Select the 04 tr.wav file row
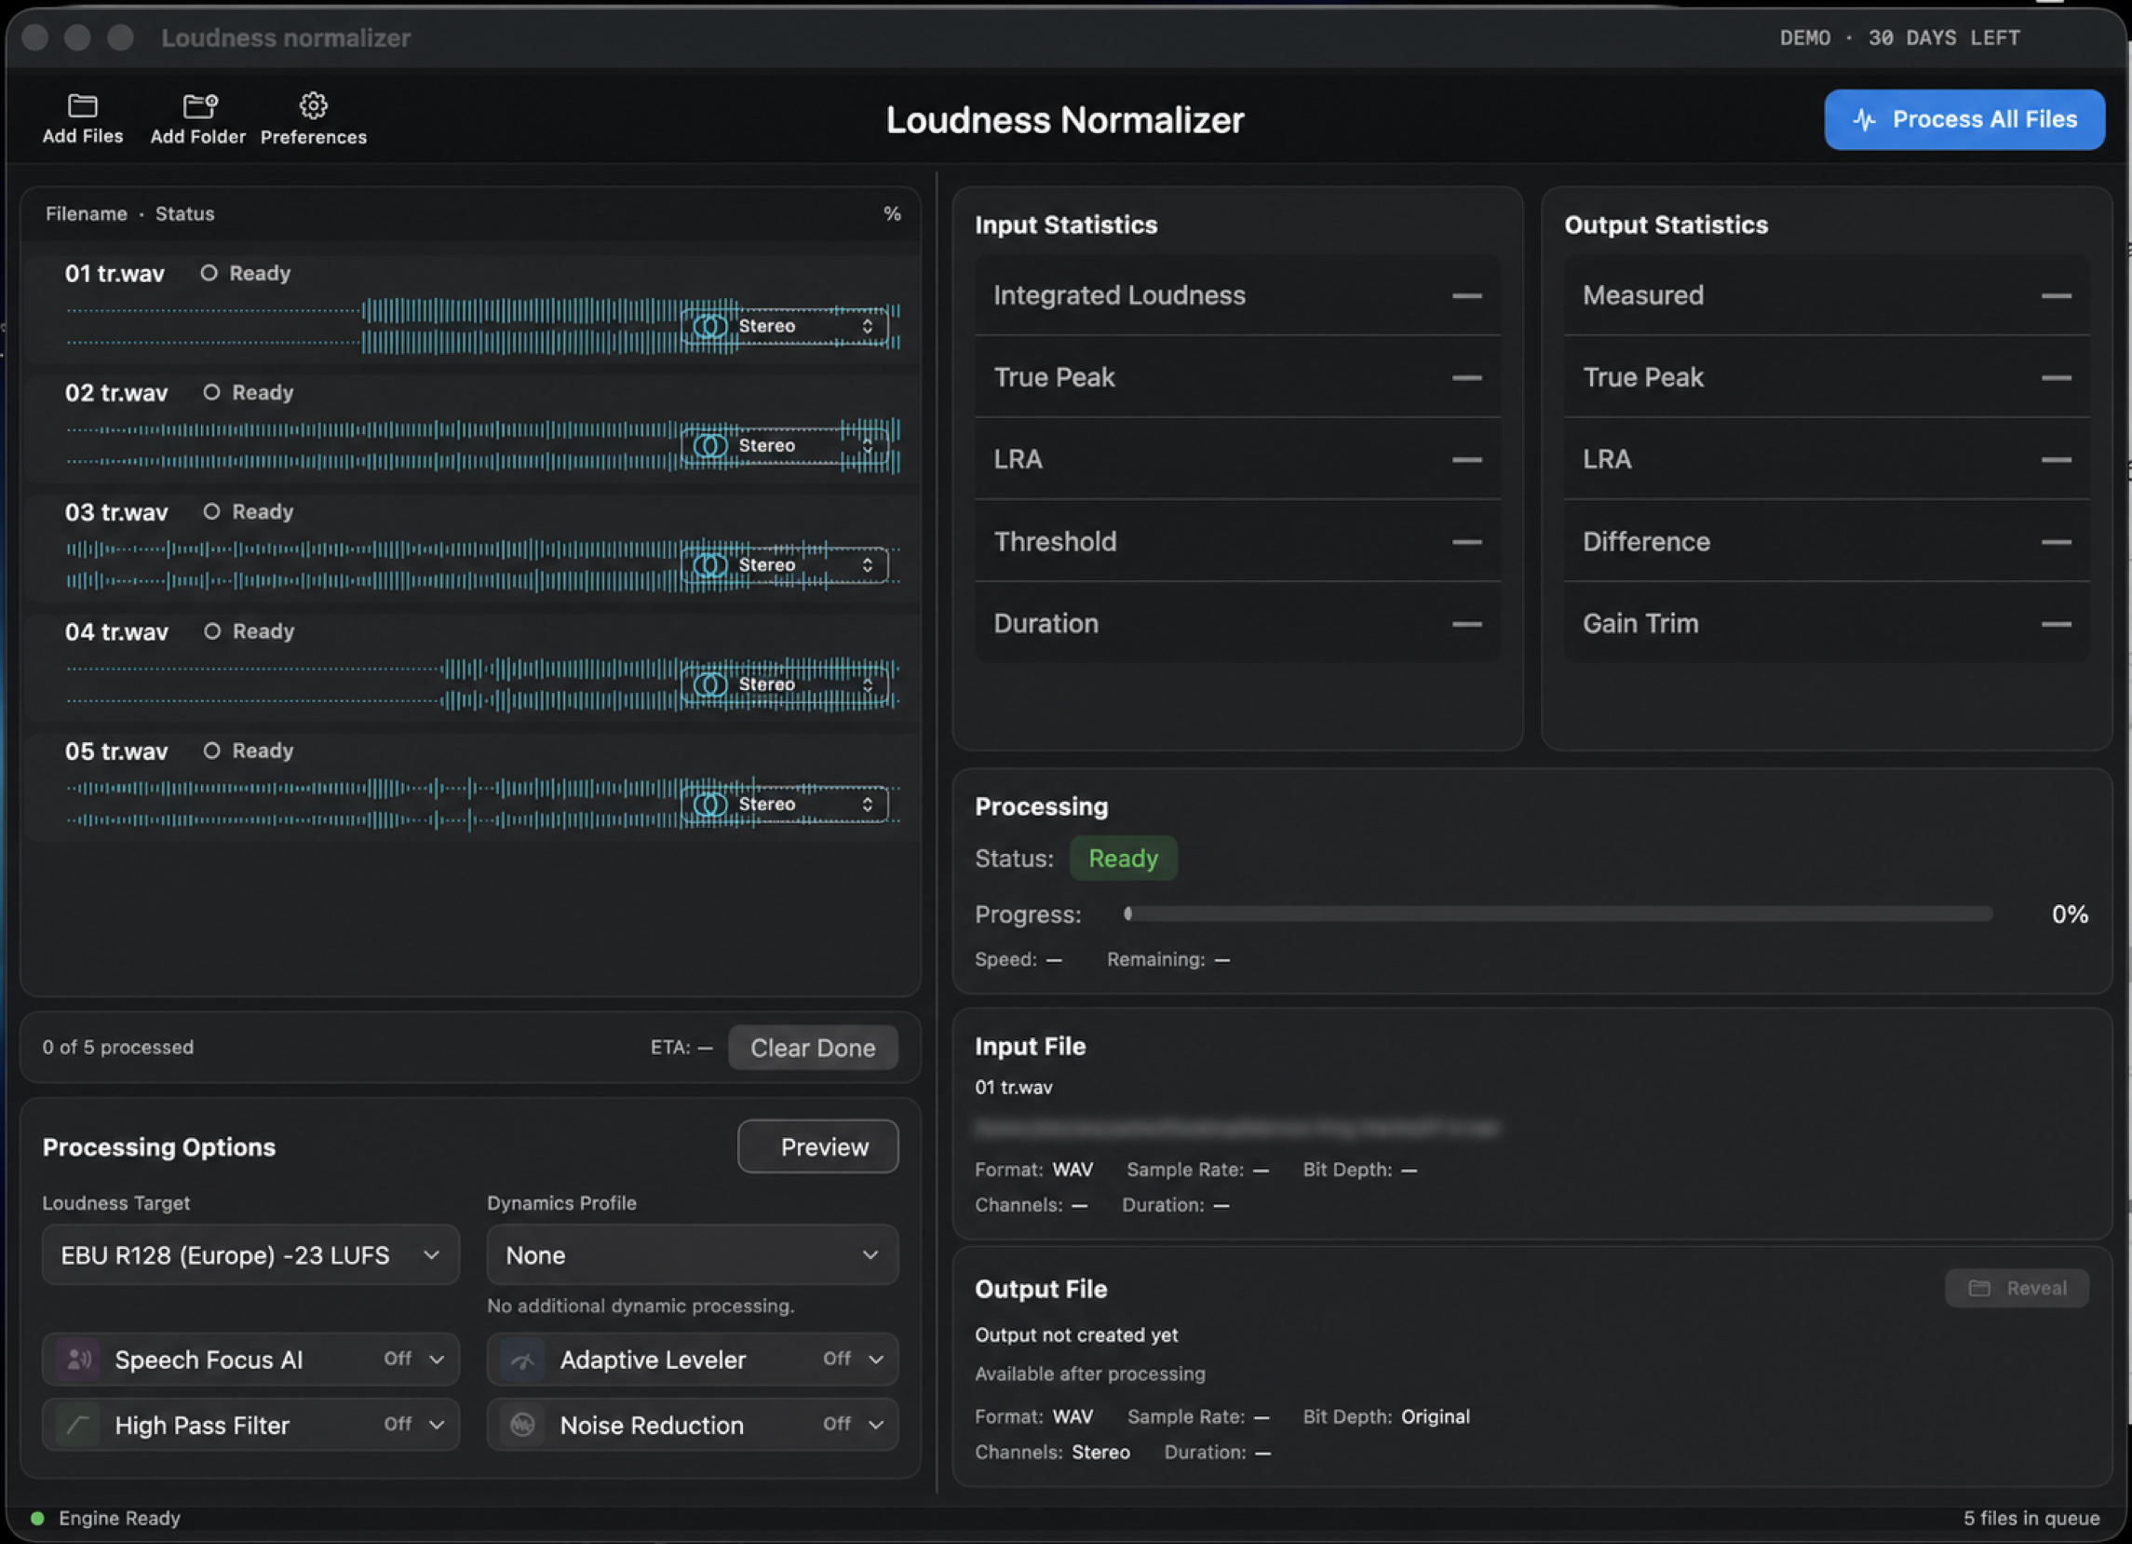Screen dimensions: 2132x1544 click(x=470, y=668)
